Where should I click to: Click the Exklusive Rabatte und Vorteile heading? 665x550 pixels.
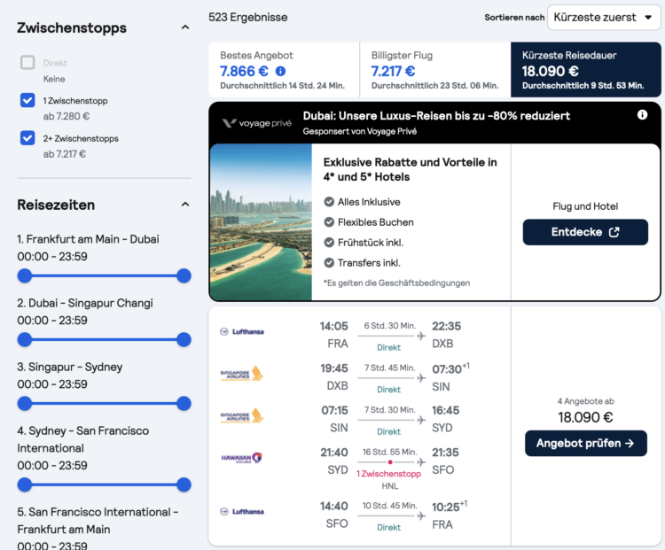pos(410,169)
